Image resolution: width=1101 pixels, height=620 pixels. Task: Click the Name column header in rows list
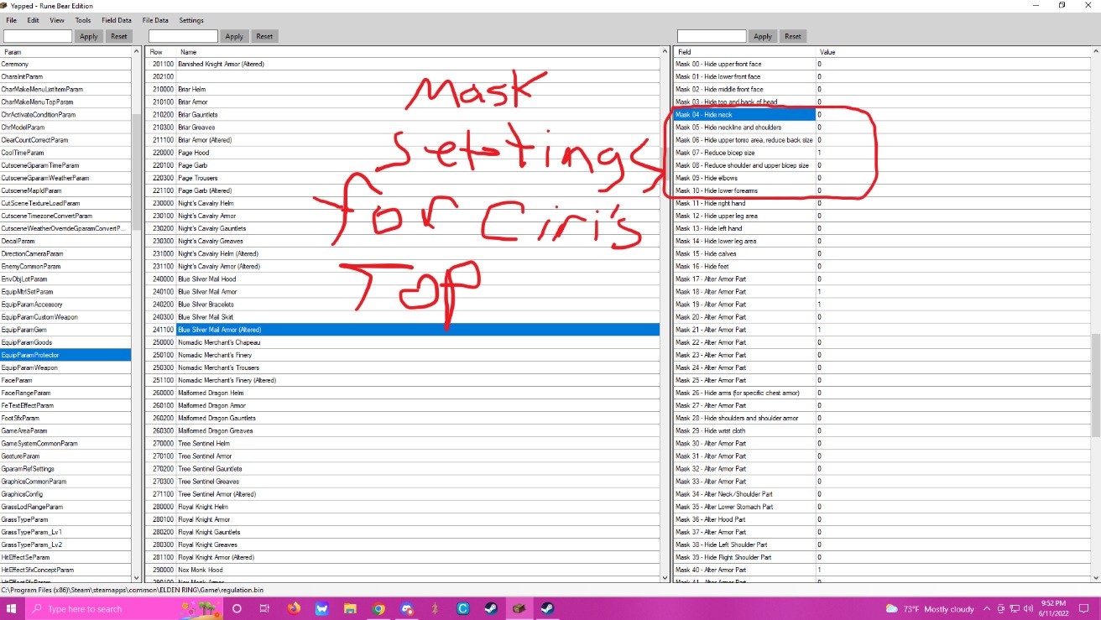point(418,52)
